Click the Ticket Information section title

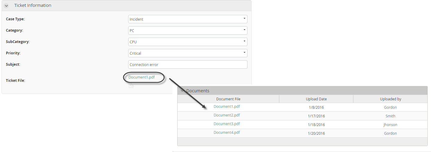(33, 5)
